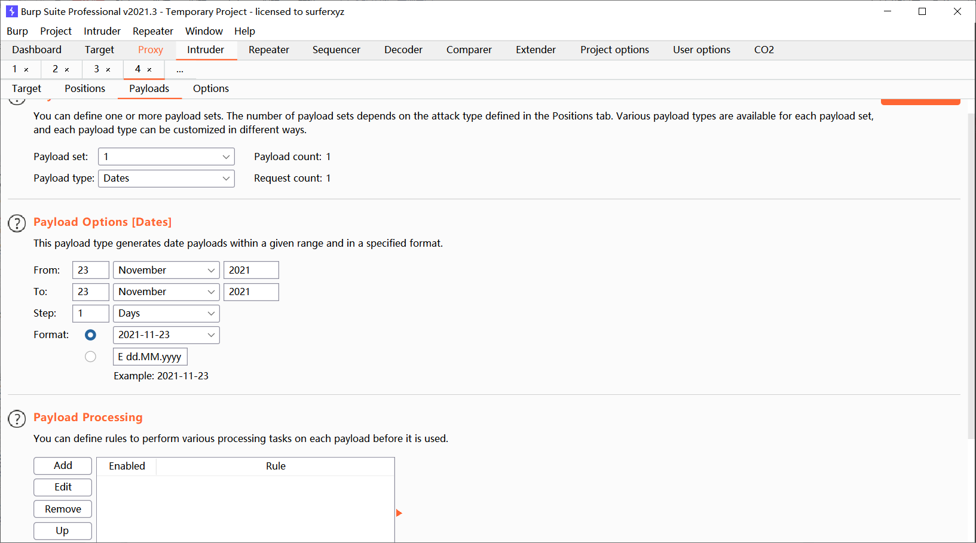Image resolution: width=976 pixels, height=543 pixels.
Task: Click the From year field
Action: tap(251, 270)
